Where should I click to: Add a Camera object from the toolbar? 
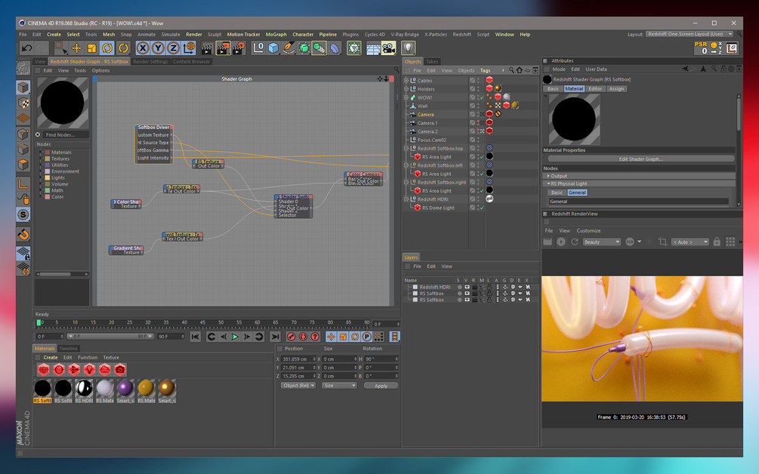click(x=388, y=48)
